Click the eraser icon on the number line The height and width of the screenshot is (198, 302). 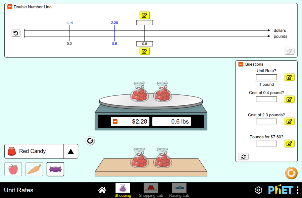coord(289,51)
